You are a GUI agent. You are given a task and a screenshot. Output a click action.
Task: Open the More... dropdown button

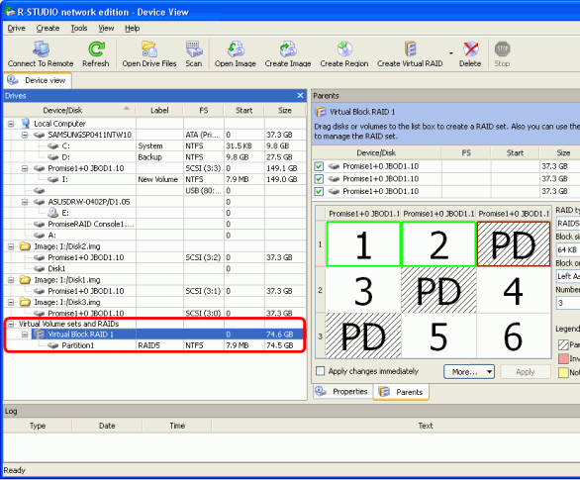pyautogui.click(x=469, y=372)
